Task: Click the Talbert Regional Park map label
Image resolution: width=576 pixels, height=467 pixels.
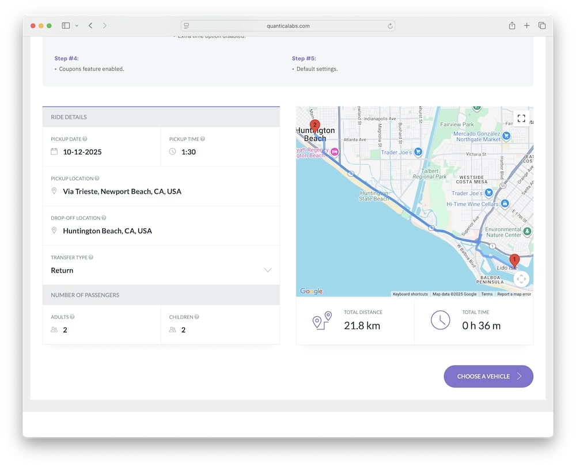Action: tap(430, 174)
